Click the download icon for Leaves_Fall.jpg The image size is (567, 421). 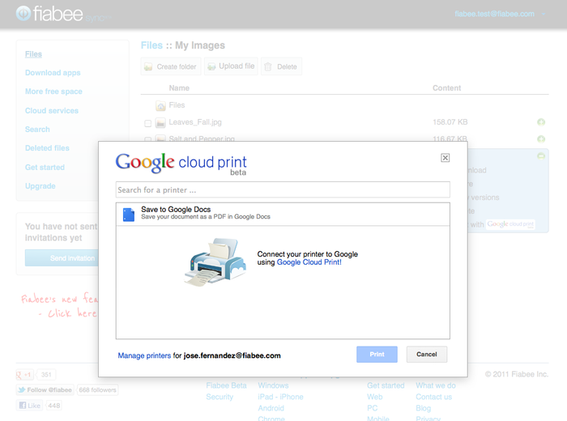point(540,122)
